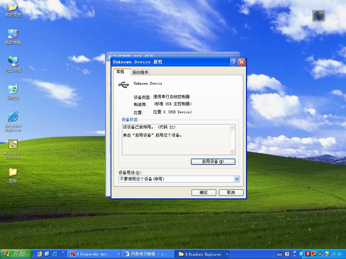Click the keyboard language bar icon
The height and width of the screenshot is (259, 346).
pyautogui.click(x=279, y=254)
